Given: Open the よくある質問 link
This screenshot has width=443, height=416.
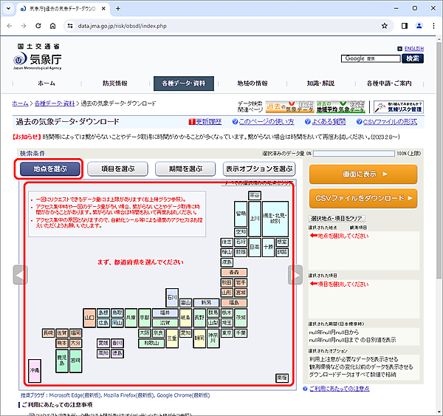Looking at the screenshot, I should coord(329,122).
